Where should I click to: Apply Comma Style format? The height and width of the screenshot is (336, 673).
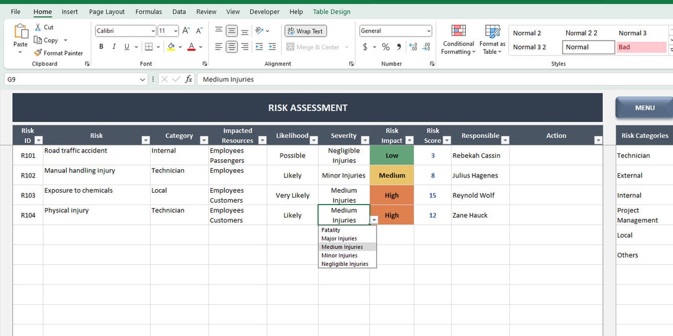pos(398,47)
